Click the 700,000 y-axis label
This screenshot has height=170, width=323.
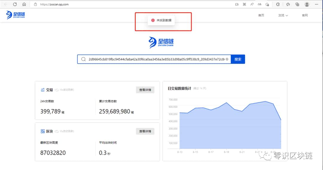click(173, 100)
